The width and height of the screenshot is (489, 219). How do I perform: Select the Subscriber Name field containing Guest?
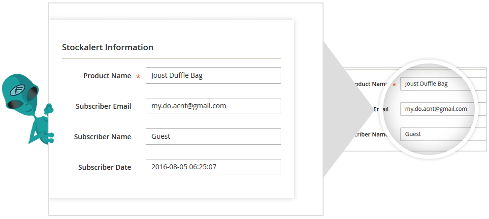[213, 136]
